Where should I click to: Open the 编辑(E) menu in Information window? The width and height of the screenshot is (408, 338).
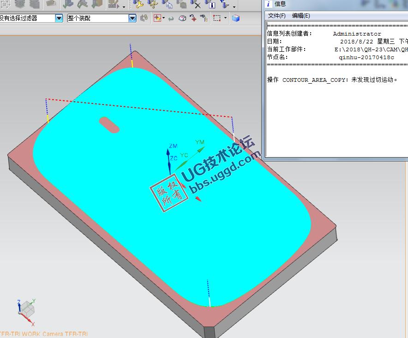pyautogui.click(x=301, y=16)
